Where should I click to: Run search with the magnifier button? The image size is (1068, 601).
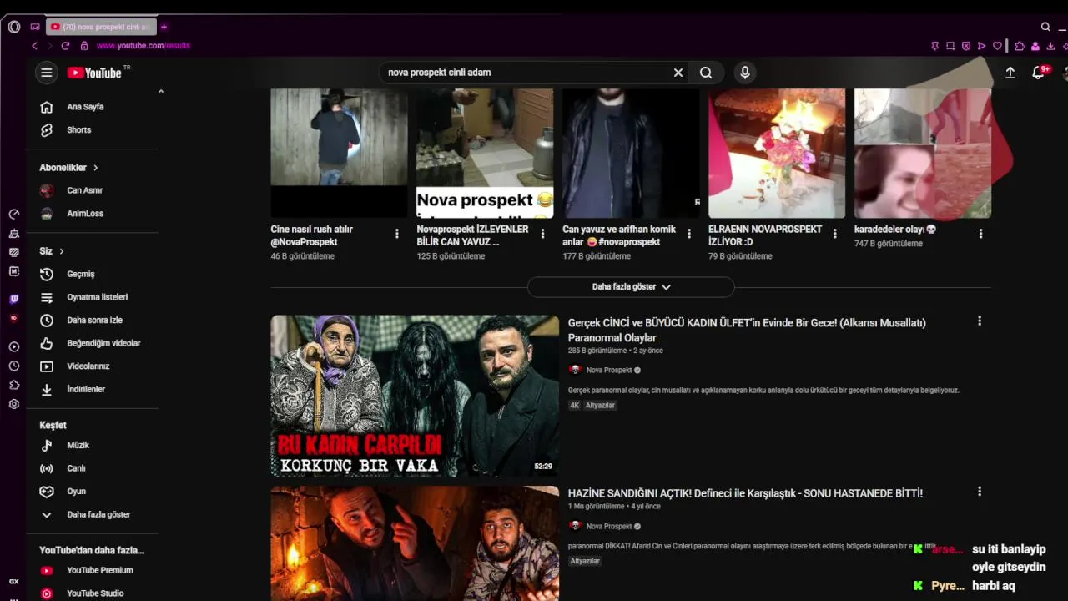pyautogui.click(x=706, y=73)
